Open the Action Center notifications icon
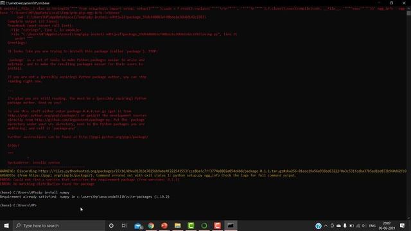Viewport: 411px width, 231px height. point(403,225)
